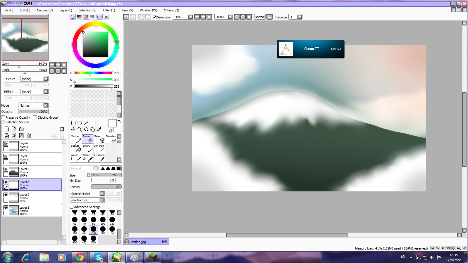Switch to the Untitled.jpg document tab
Viewport: 468px width, 263px height.
pyautogui.click(x=146, y=242)
